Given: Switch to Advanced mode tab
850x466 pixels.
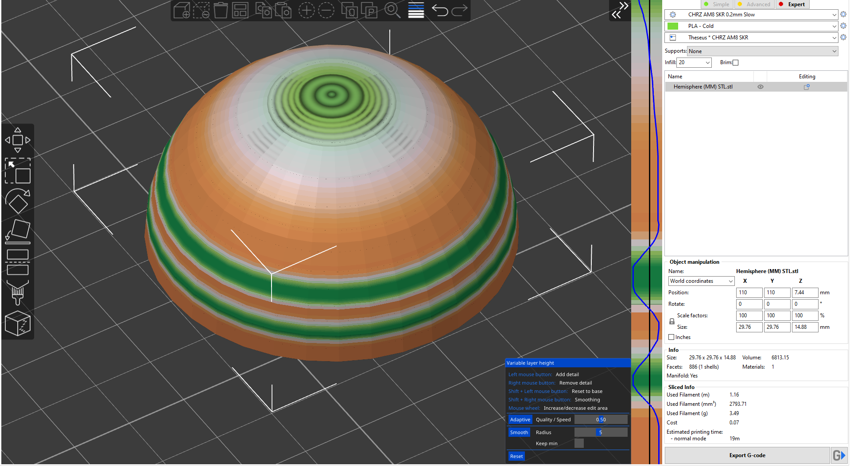Looking at the screenshot, I should (754, 4).
